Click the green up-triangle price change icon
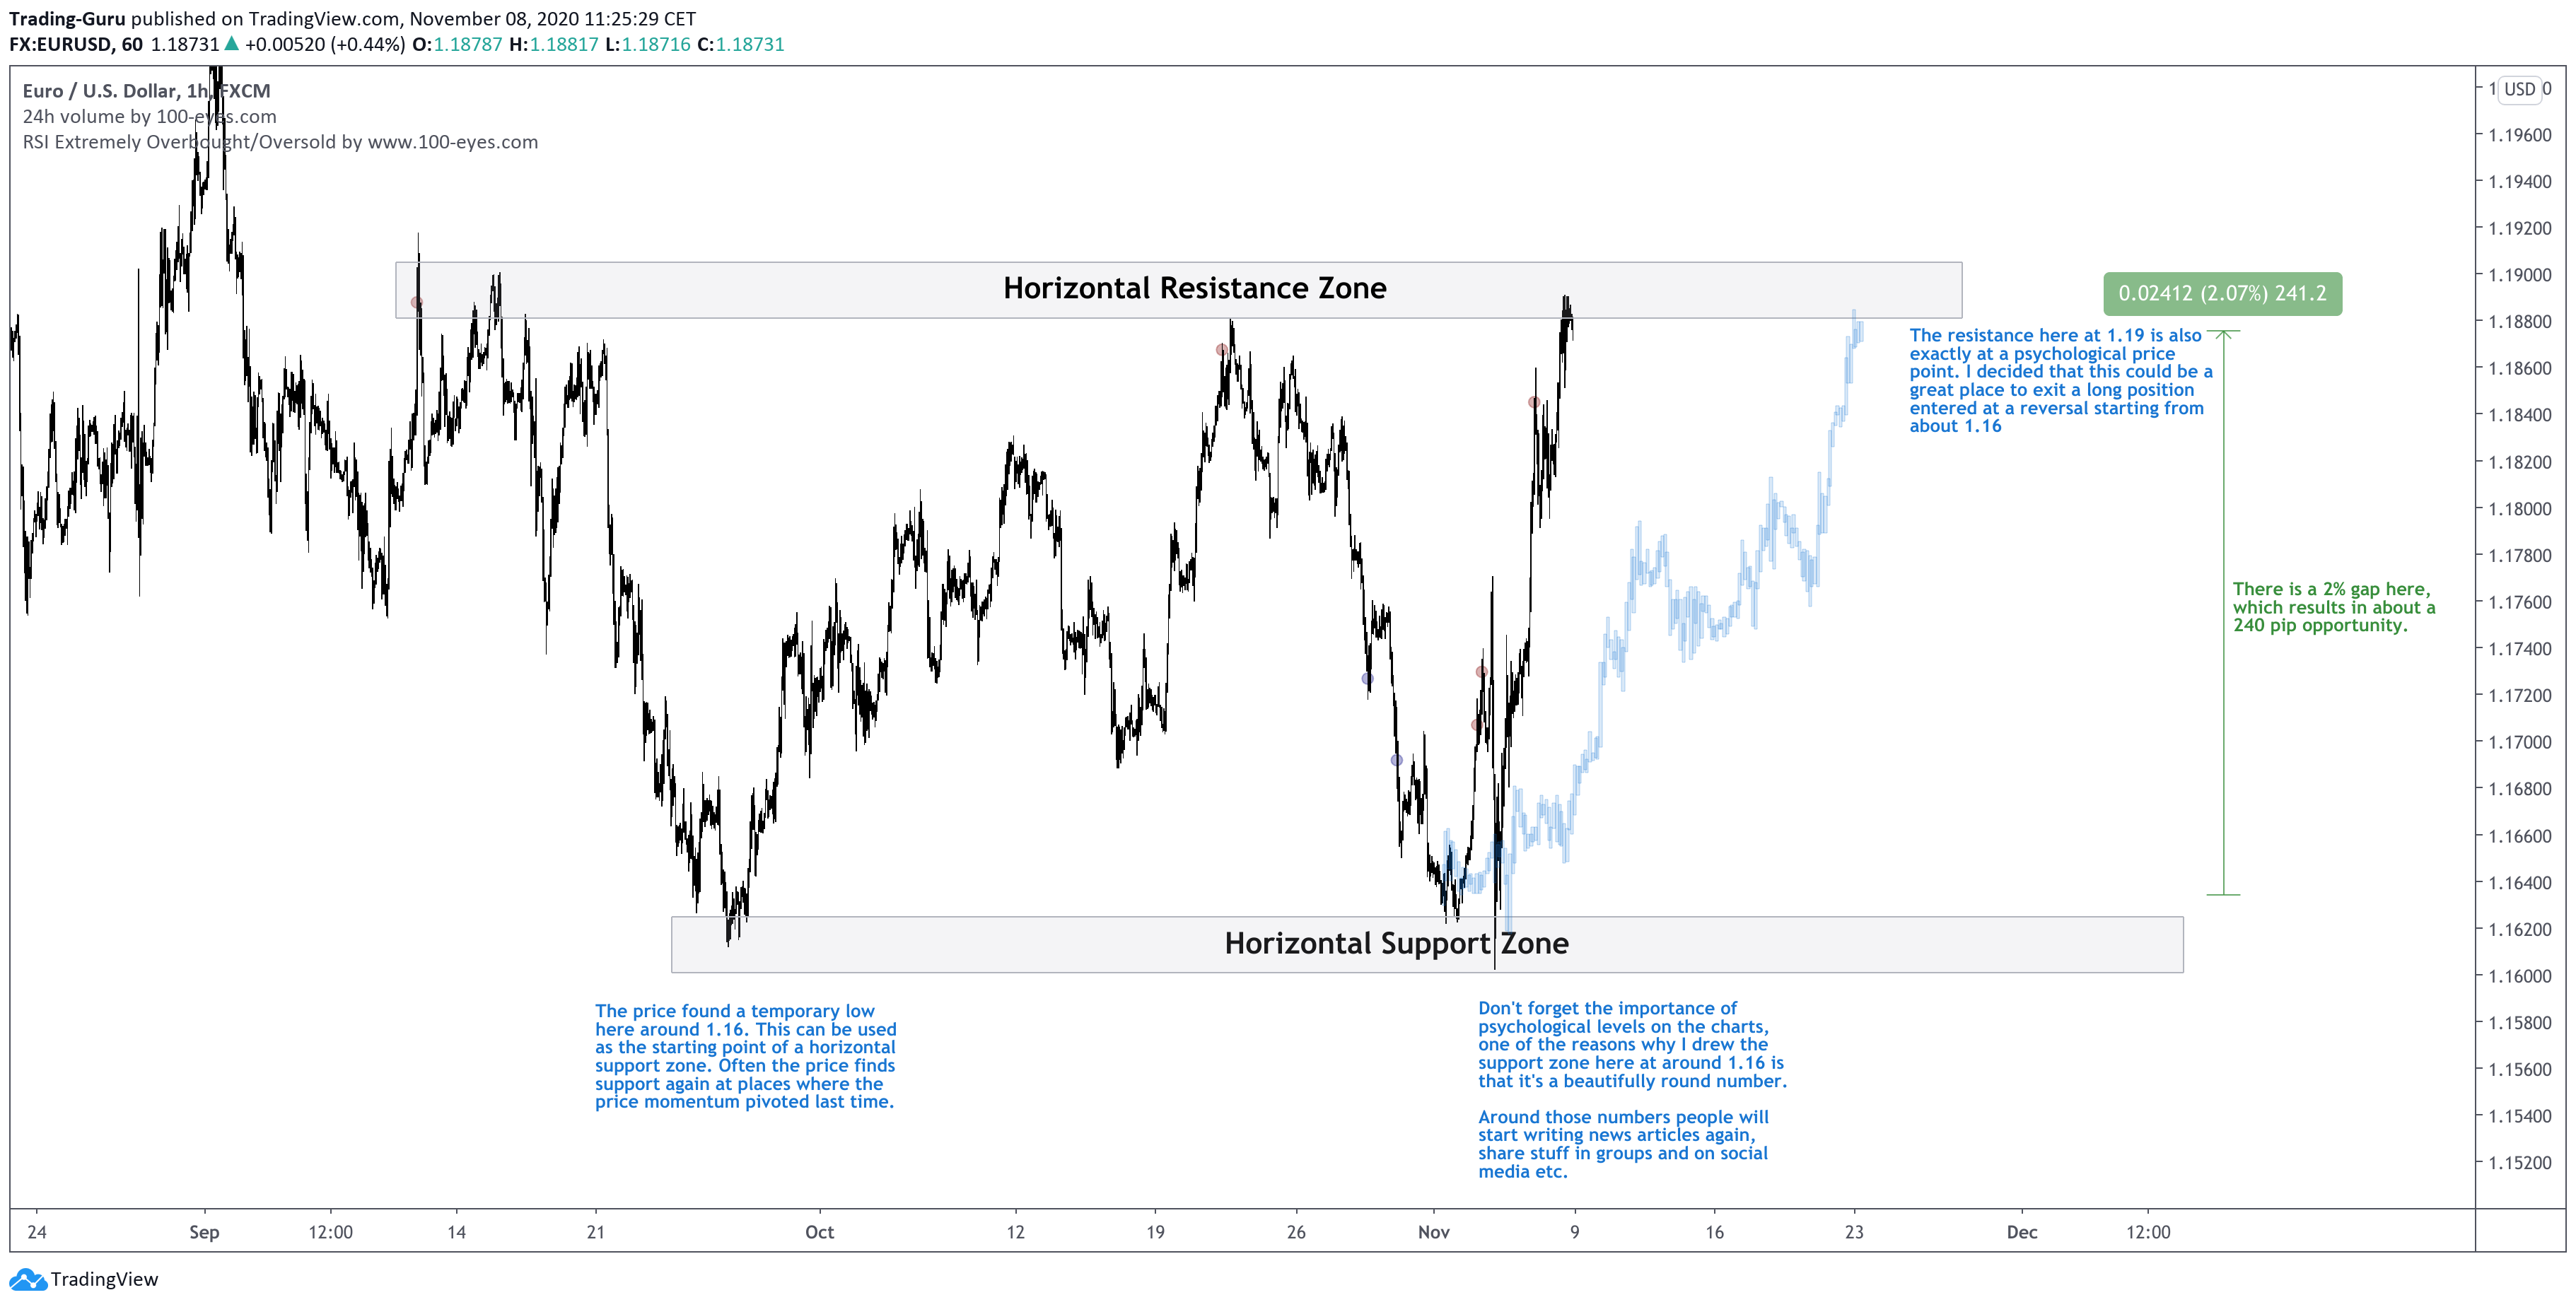This screenshot has height=1307, width=2576. click(x=231, y=43)
